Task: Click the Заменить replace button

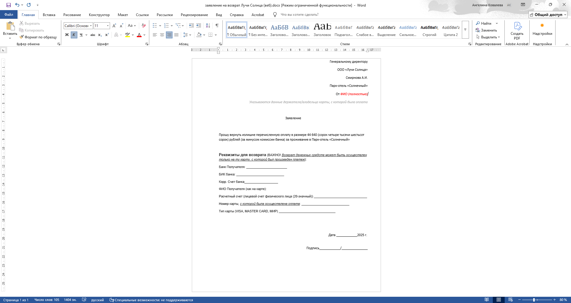Action: coord(487,30)
